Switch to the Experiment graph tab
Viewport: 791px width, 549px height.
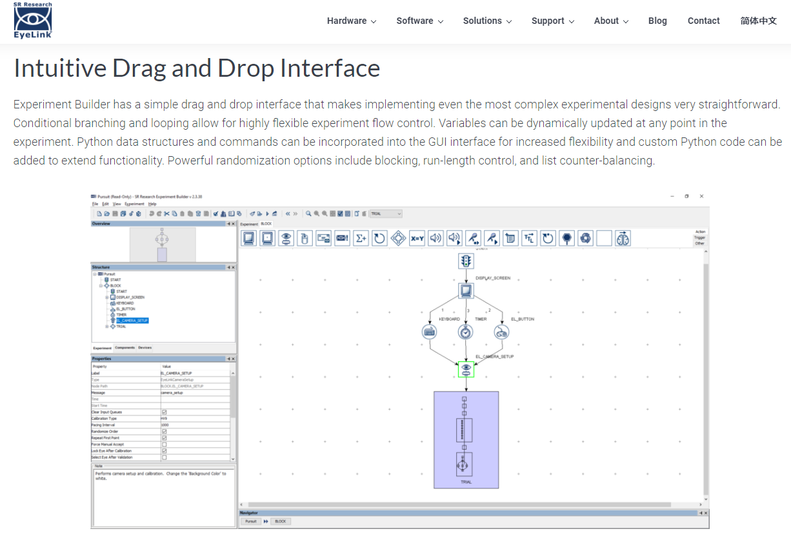coord(249,224)
